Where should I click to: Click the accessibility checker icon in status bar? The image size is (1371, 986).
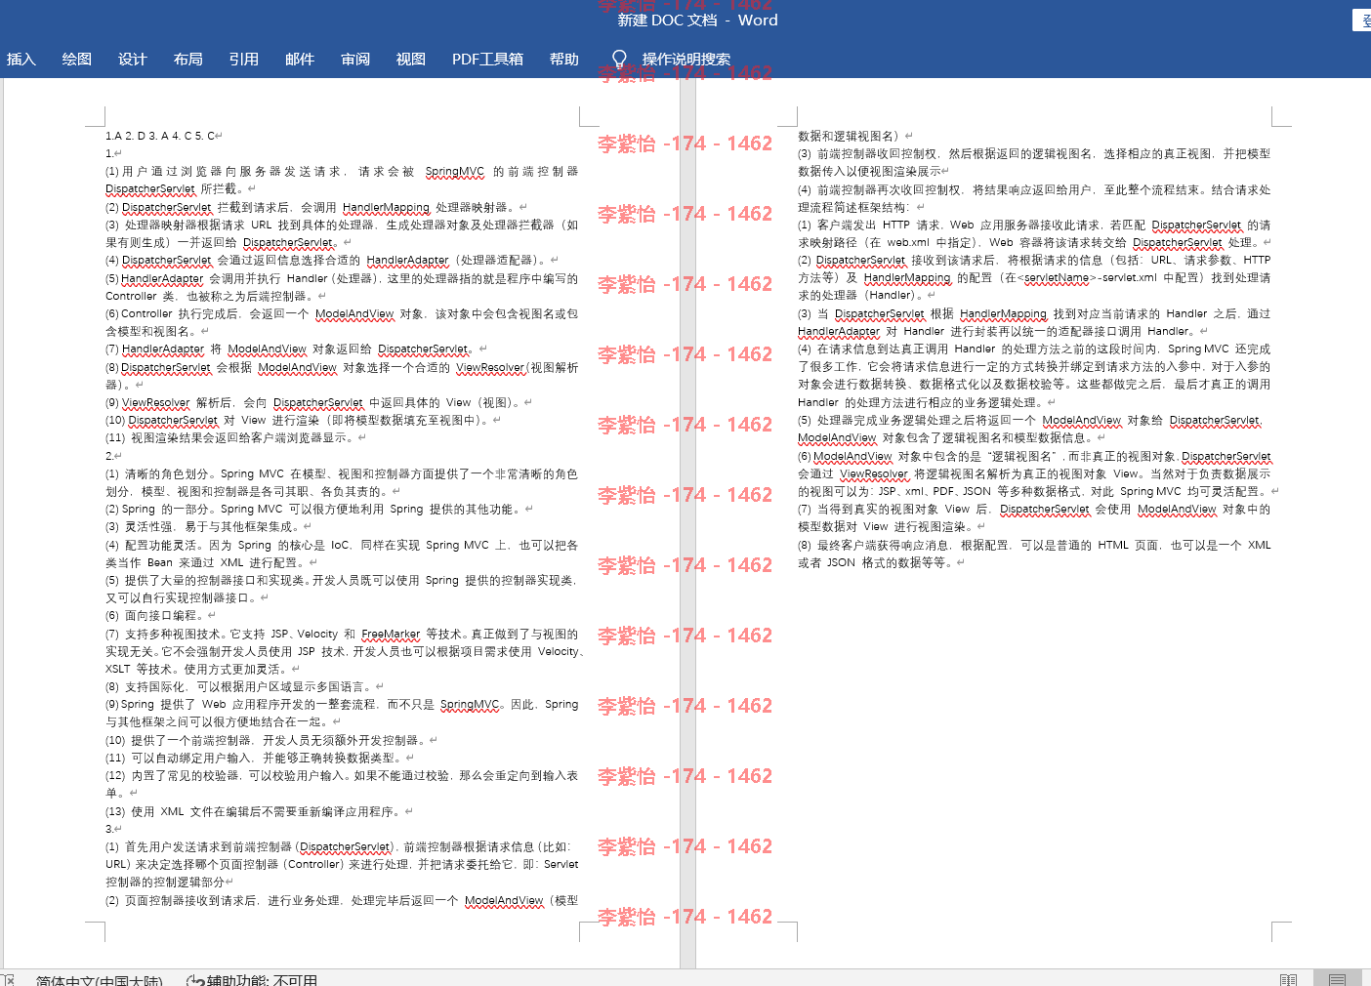coord(195,980)
